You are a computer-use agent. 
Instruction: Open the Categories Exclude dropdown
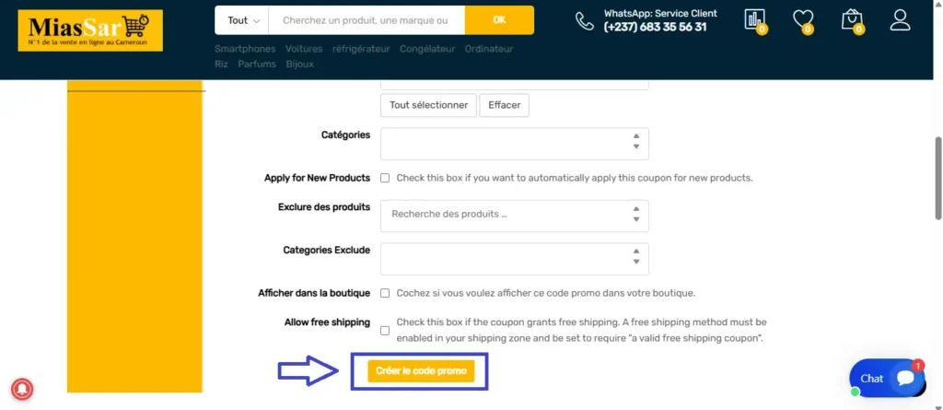(514, 258)
